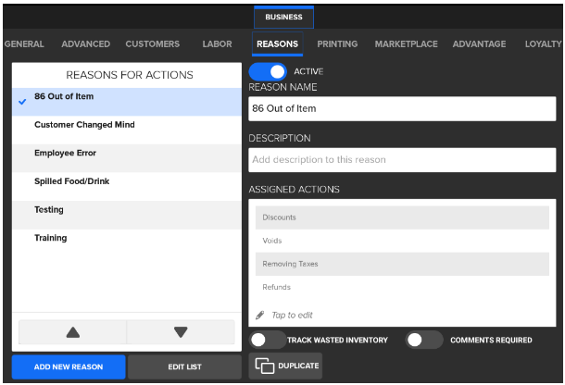Switch to the Printing tab
The height and width of the screenshot is (385, 565).
tap(337, 44)
